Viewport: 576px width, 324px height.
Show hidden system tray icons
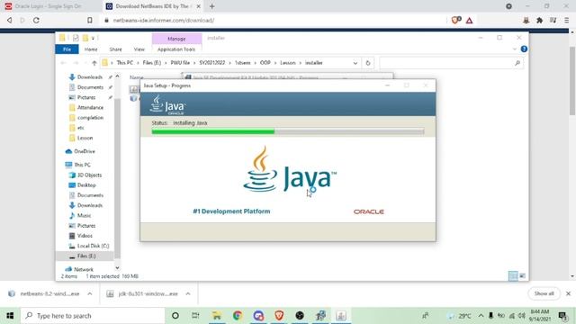481,316
